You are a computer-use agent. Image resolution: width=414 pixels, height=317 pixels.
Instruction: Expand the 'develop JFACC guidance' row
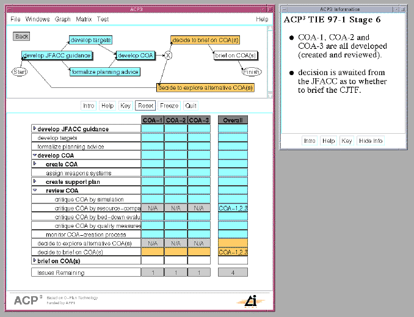click(x=34, y=129)
